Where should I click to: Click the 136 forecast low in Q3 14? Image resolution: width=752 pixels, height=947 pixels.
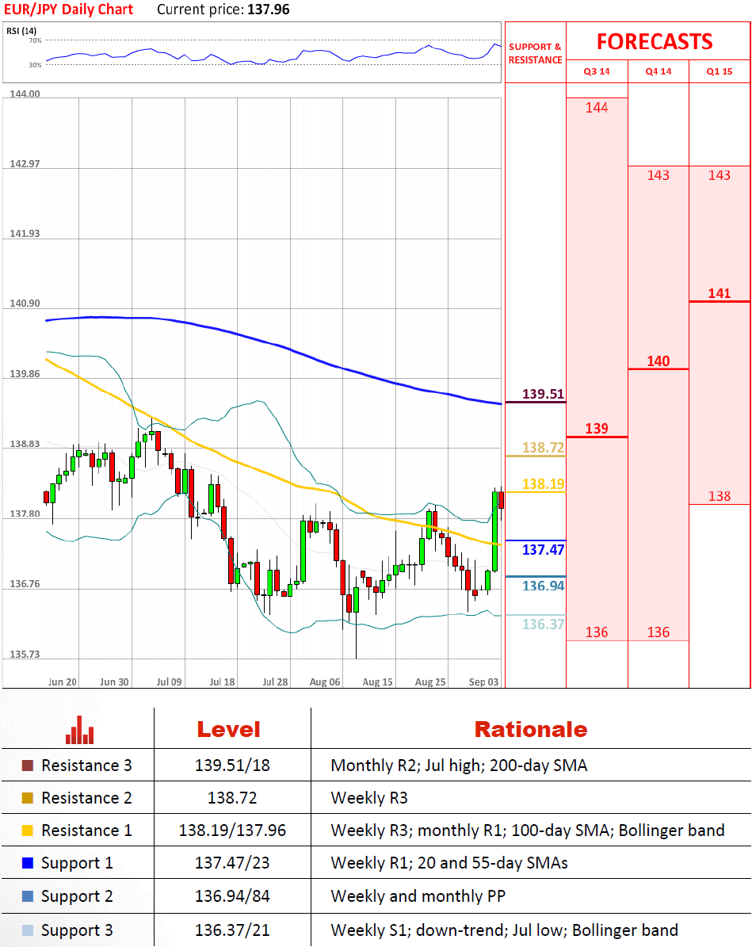[597, 632]
